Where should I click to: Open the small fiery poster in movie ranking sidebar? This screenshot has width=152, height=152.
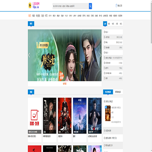[108, 113]
